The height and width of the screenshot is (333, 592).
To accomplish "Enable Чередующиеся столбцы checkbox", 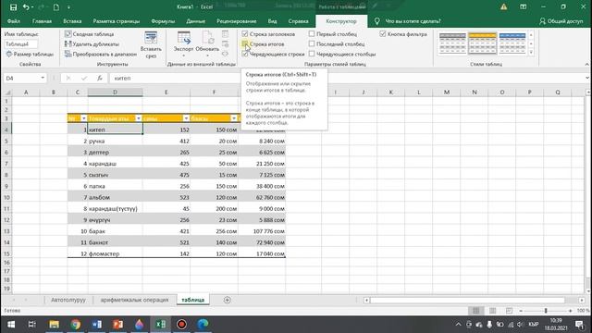I will (x=312, y=55).
